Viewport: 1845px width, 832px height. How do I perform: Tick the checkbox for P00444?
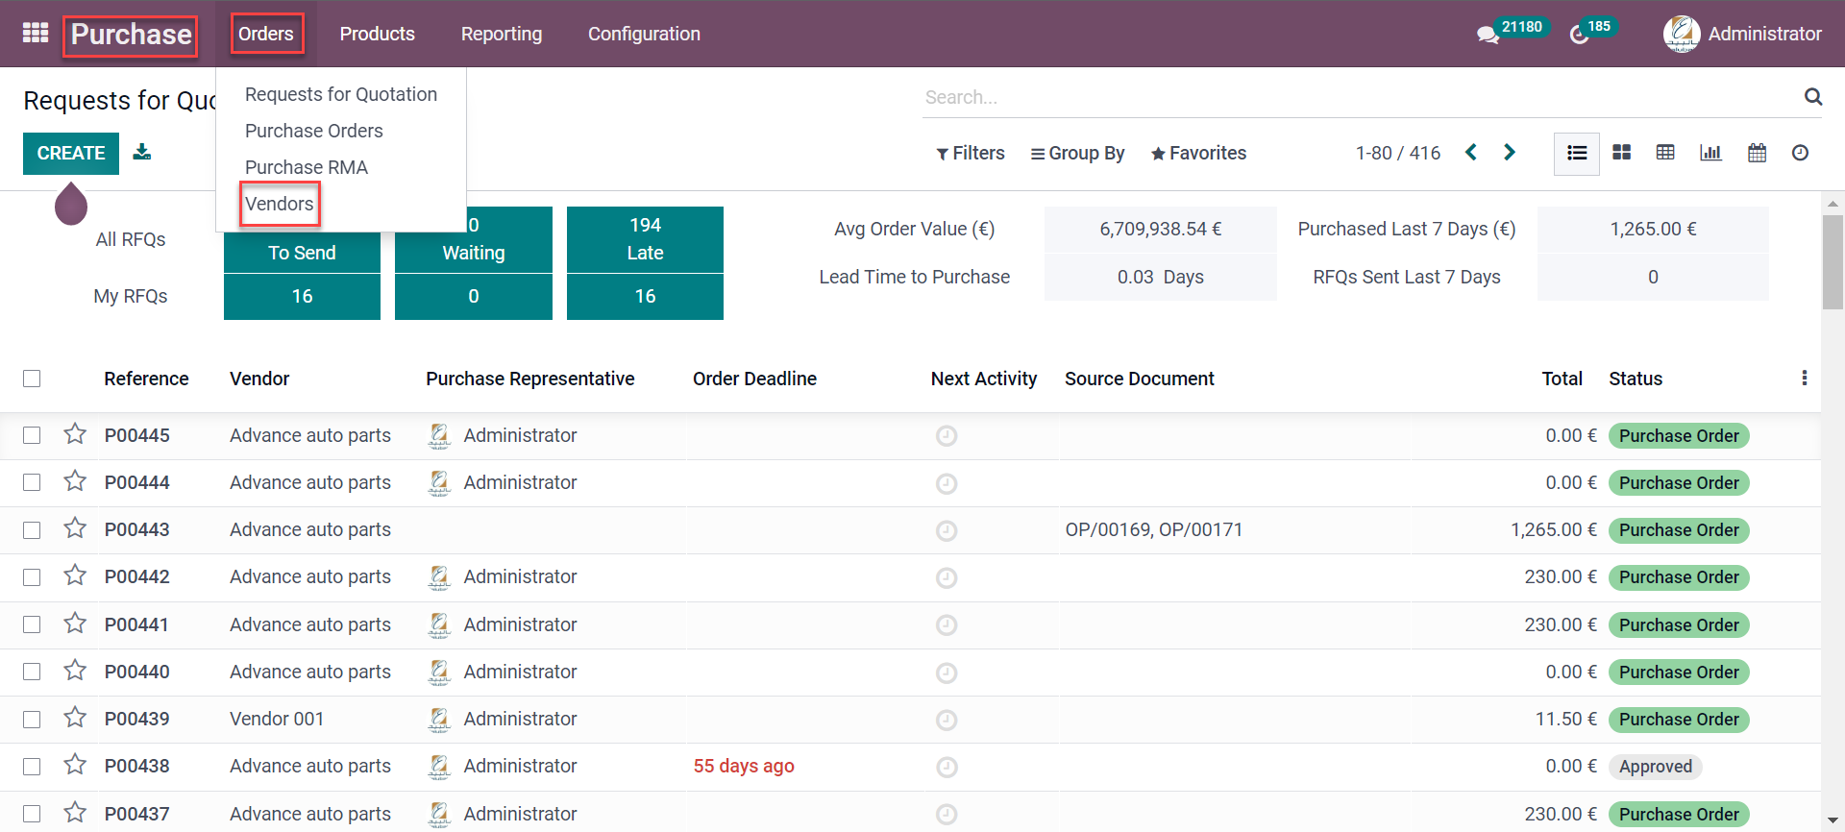(x=32, y=482)
